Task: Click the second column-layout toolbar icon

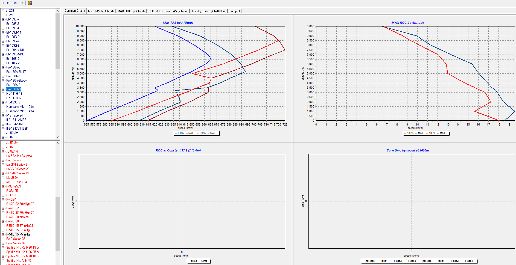Action: (x=9, y=3)
